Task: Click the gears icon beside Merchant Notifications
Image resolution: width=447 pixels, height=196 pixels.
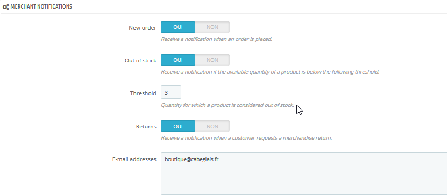Action: pos(6,6)
